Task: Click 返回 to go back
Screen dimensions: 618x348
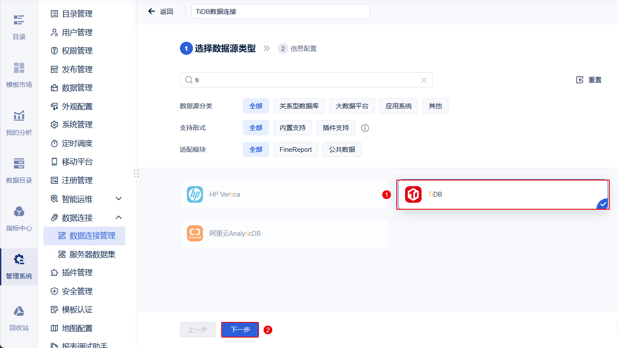Action: coord(161,11)
